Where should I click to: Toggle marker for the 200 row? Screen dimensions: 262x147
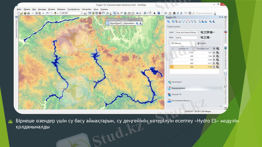point(214,56)
